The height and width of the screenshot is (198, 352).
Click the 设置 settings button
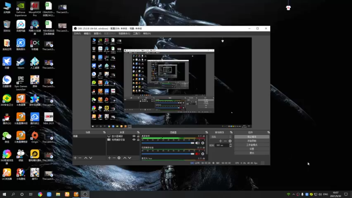pos(252,149)
